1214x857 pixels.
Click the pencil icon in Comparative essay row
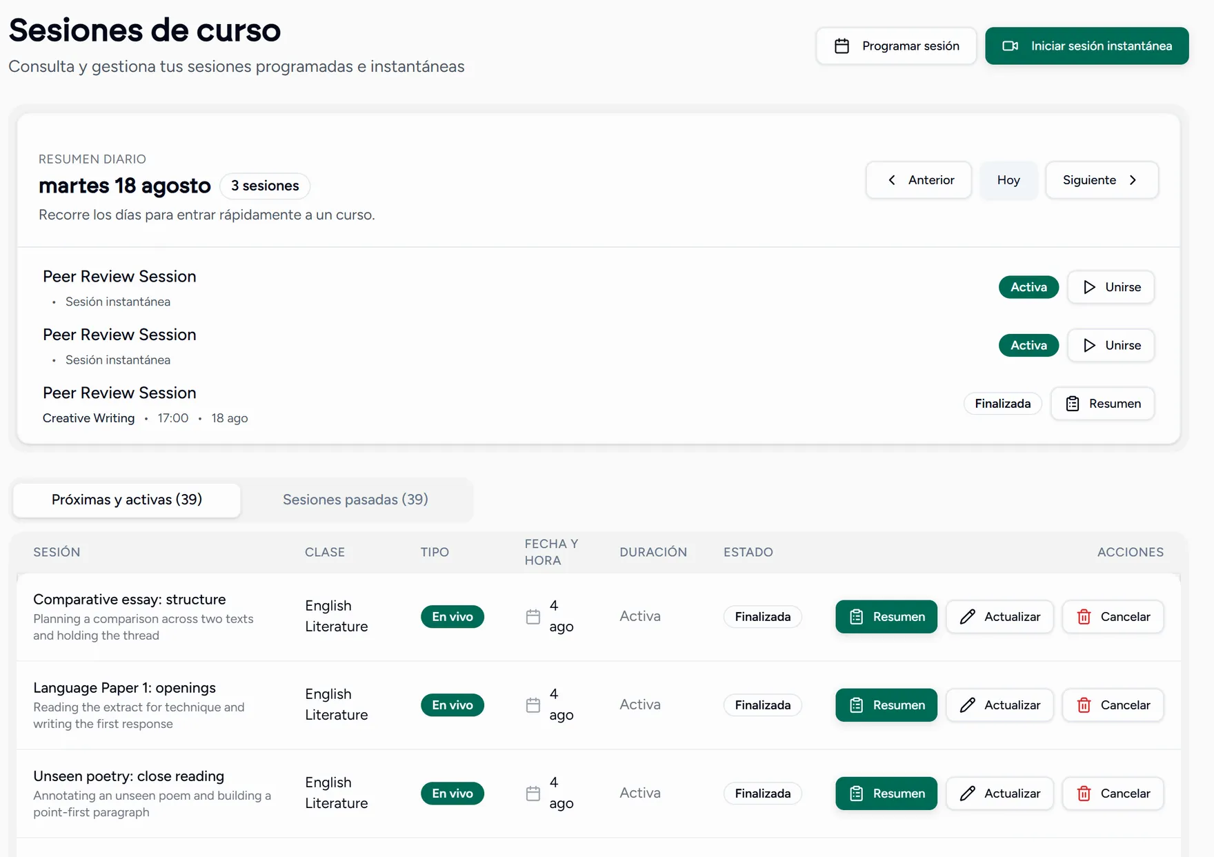tap(968, 617)
